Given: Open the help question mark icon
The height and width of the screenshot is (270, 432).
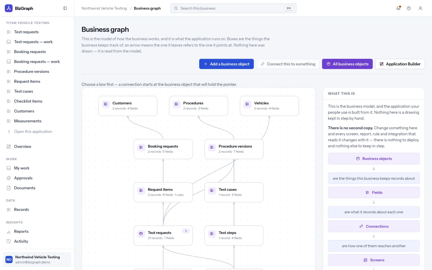Looking at the screenshot, I should coord(409,8).
